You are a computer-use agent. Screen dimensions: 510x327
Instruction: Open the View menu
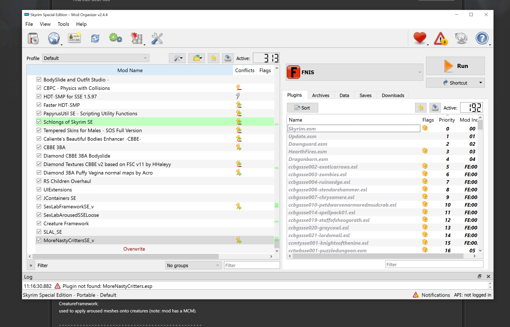(x=45, y=24)
